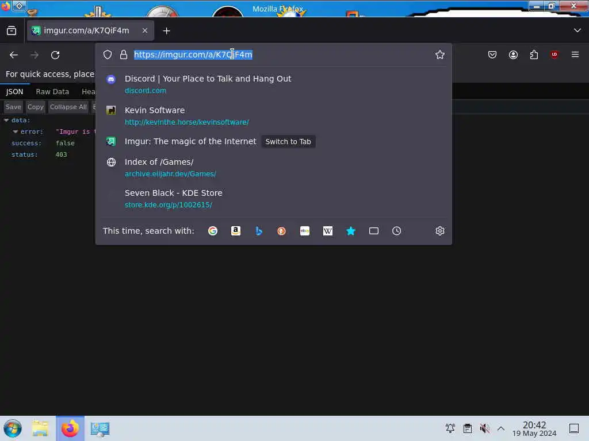The width and height of the screenshot is (589, 441).
Task: Click the show desktop button
Action: 574,428
